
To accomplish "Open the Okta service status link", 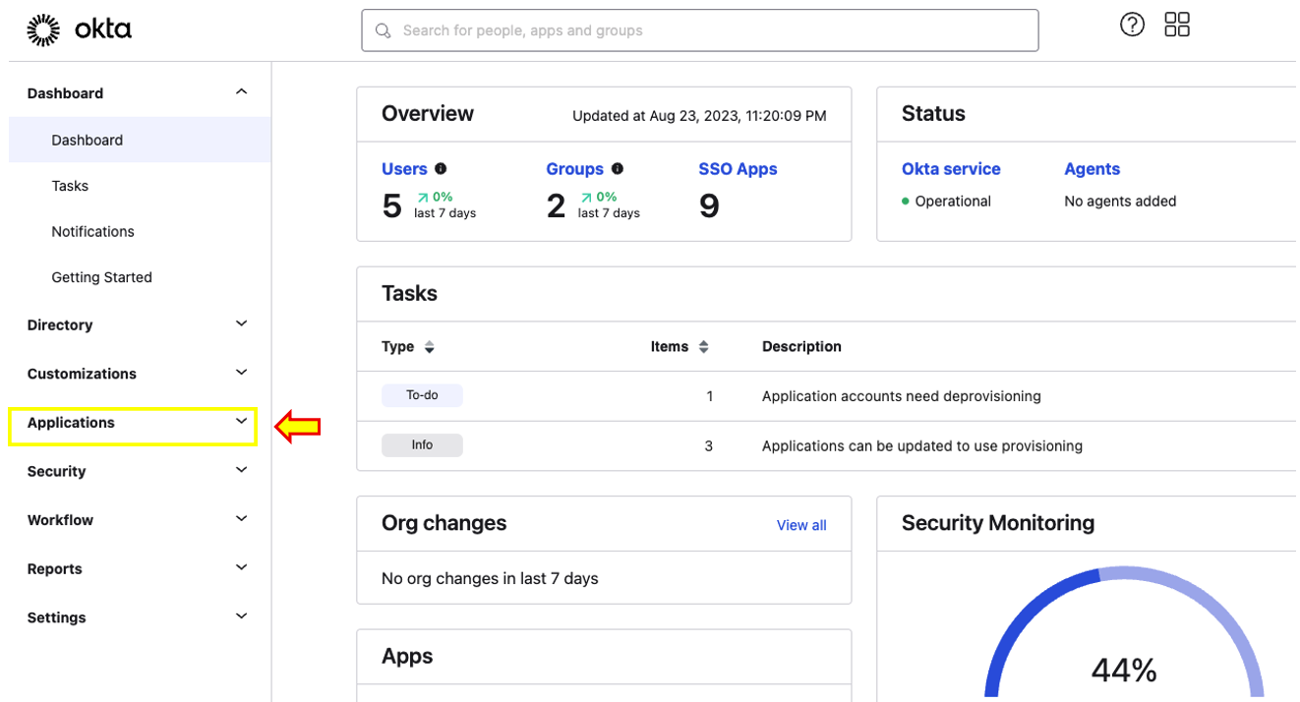I will click(x=951, y=169).
